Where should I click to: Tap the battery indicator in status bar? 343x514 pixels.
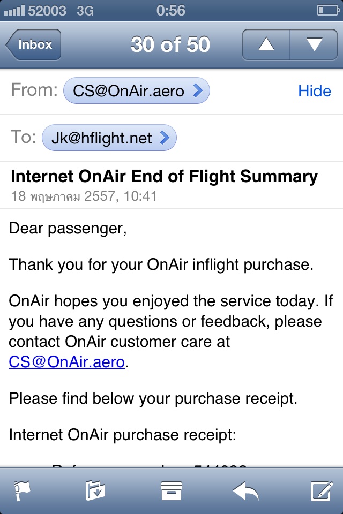[328, 11]
